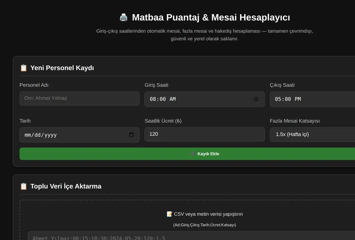Click the Toplu Veri İçe Aktarma heading
The width and height of the screenshot is (355, 240).
66,186
